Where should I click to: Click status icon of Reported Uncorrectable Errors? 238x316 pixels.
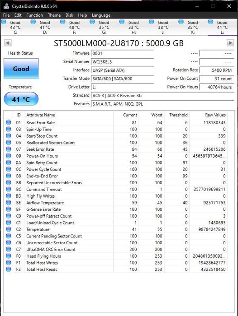point(9,182)
